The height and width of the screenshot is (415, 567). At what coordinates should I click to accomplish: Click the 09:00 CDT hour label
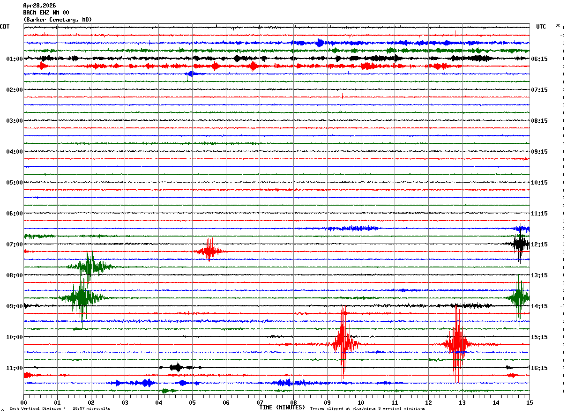14,306
